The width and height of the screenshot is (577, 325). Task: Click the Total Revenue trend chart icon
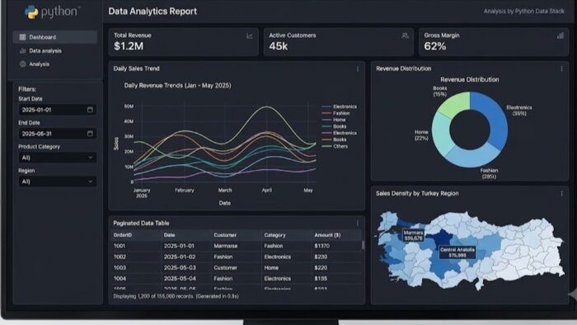[250, 36]
